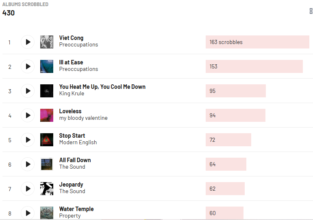
Task: Switch the album list layout view
Action: tap(311, 11)
